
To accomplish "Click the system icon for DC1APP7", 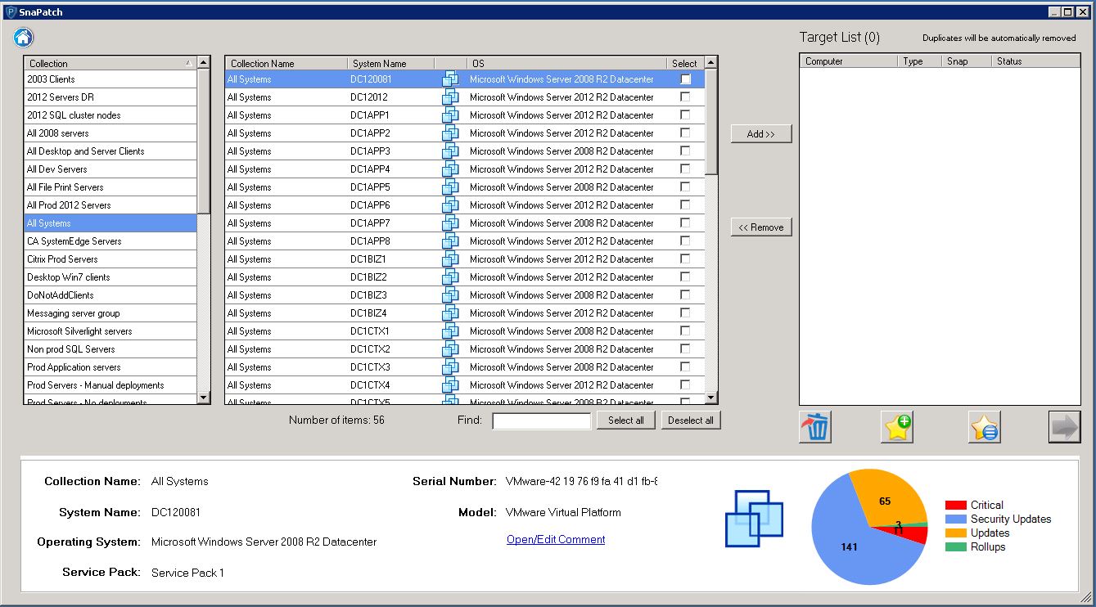I will [450, 223].
